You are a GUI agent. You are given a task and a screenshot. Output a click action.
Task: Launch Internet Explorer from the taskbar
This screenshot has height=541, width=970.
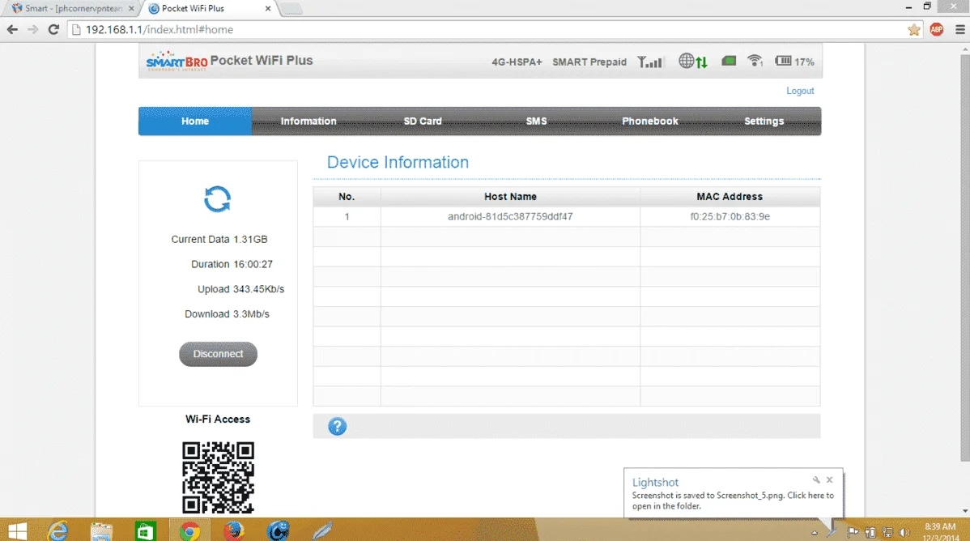tap(58, 531)
